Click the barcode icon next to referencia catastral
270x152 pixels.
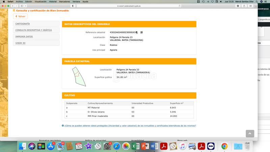tap(141, 32)
